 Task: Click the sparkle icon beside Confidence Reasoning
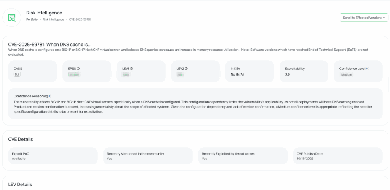[x=50, y=96]
